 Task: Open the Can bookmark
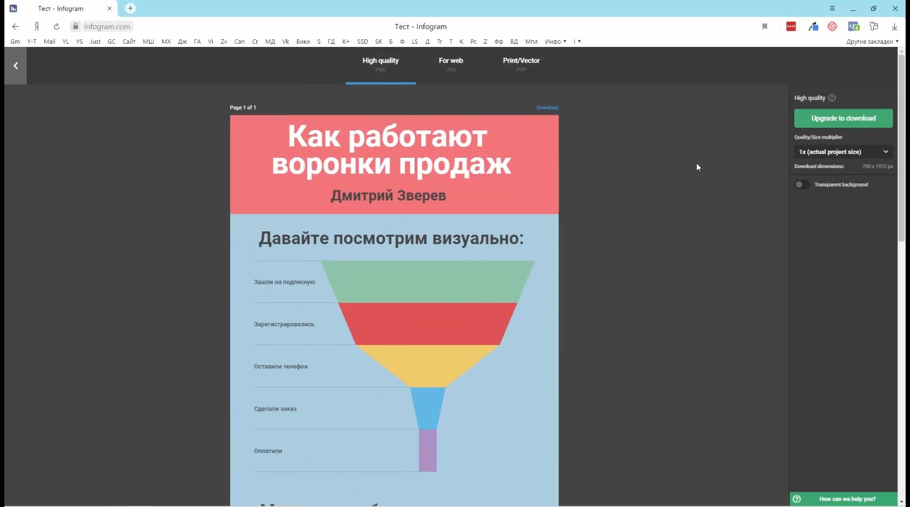pyautogui.click(x=240, y=41)
